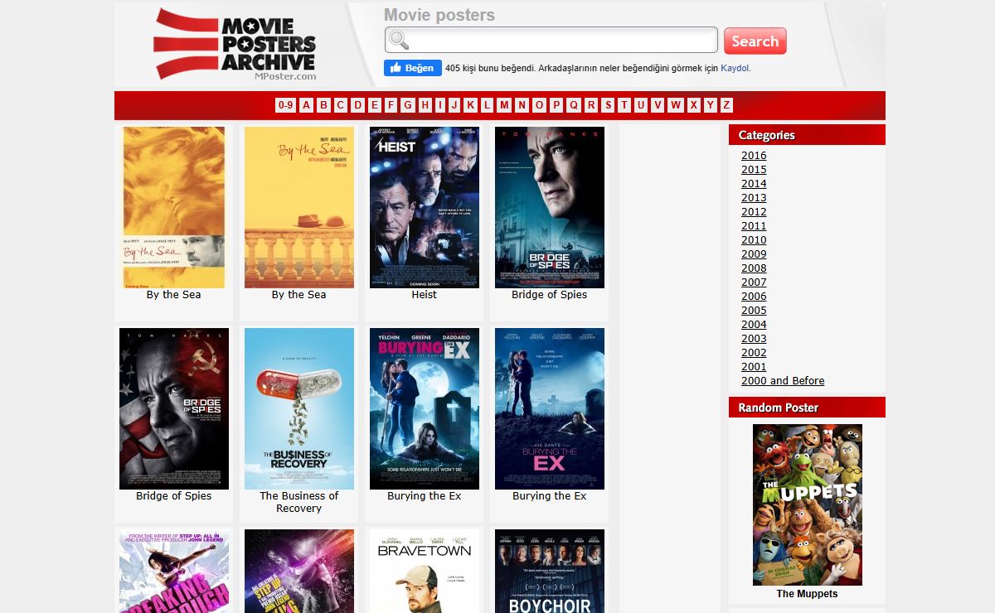Click the Movie Posters Archive logo
This screenshot has height=613, width=995.
coord(235,45)
